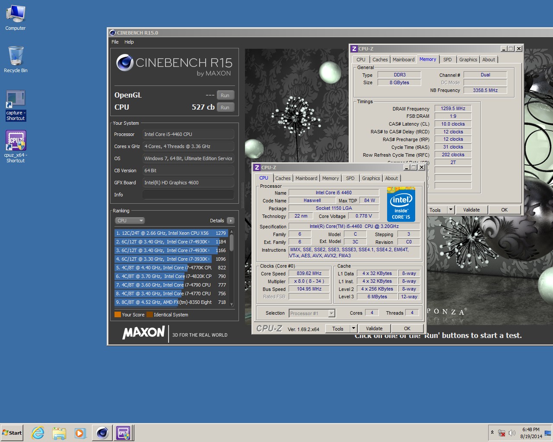Screen dimensions: 553x442
Task: Switch to Caches tab in front CPU-Z
Action: pyautogui.click(x=283, y=178)
